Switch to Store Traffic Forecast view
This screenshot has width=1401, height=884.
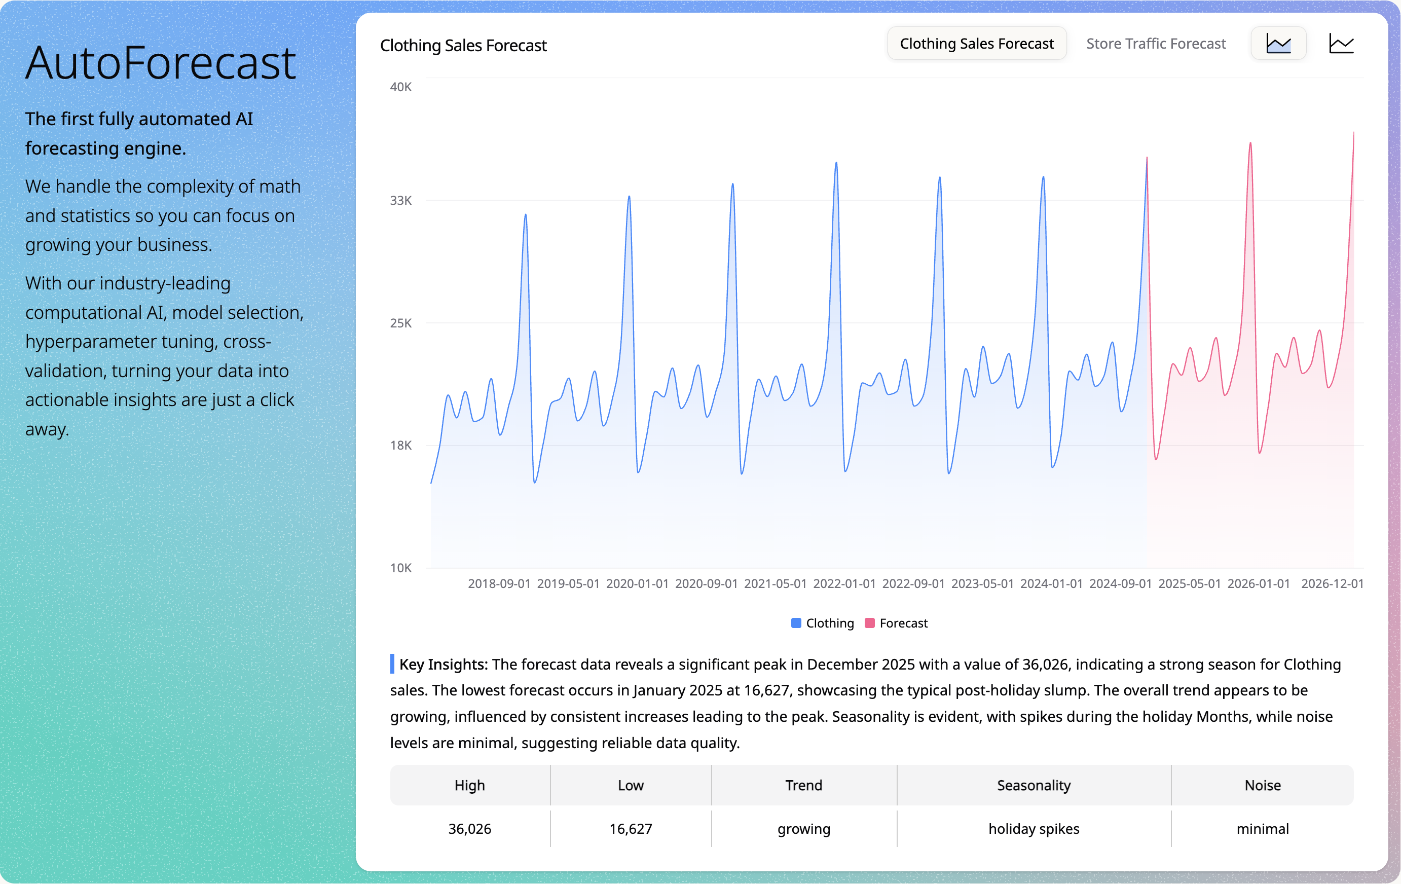point(1156,43)
